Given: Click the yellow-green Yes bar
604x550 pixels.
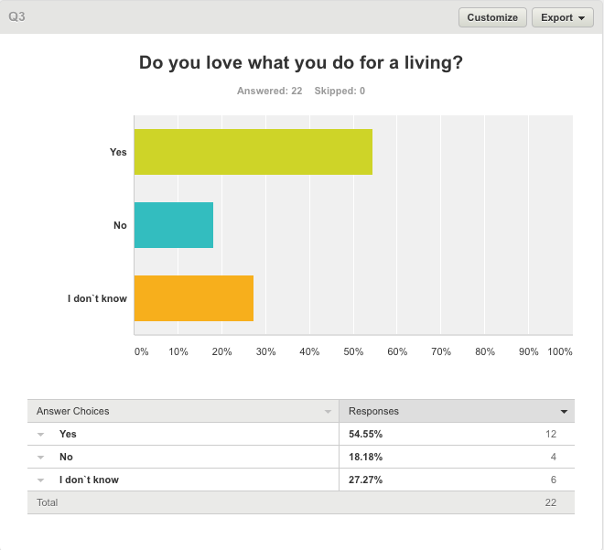Looking at the screenshot, I should pos(253,152).
